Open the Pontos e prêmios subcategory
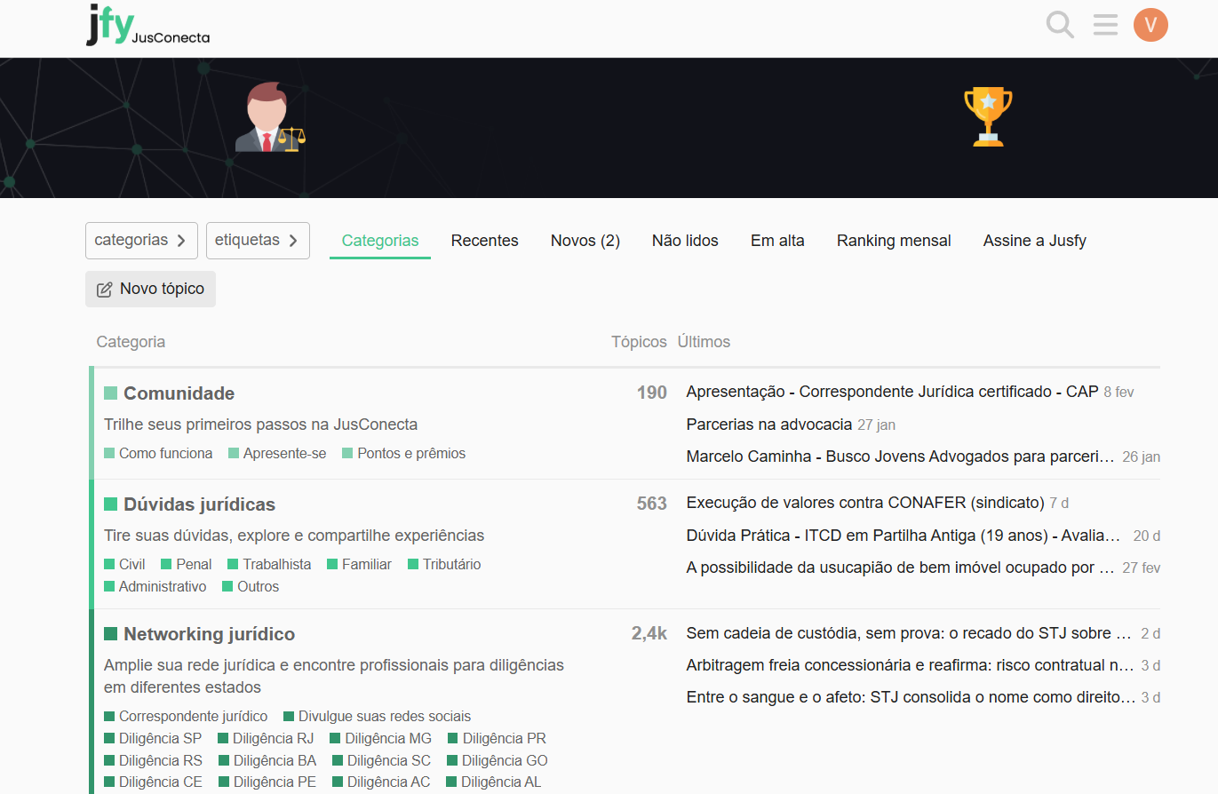1218x794 pixels. point(410,454)
